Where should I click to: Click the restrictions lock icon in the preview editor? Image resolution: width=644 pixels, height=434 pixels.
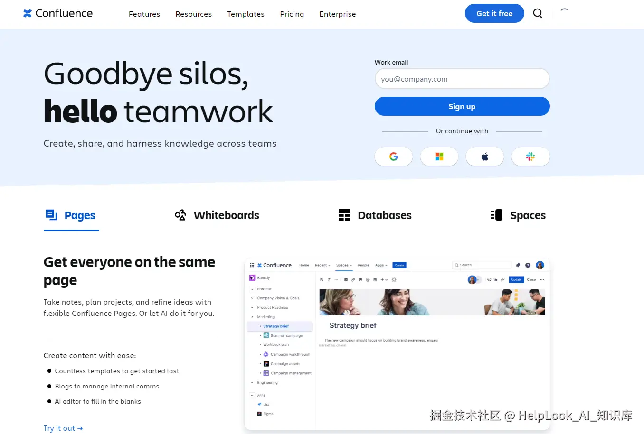495,279
